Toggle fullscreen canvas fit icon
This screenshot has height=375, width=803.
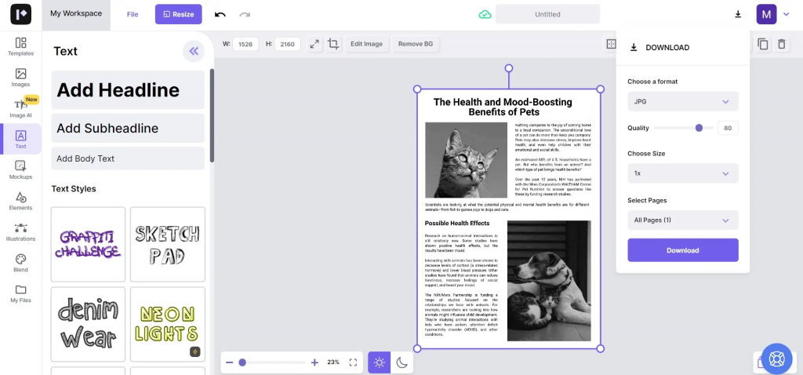tap(353, 362)
